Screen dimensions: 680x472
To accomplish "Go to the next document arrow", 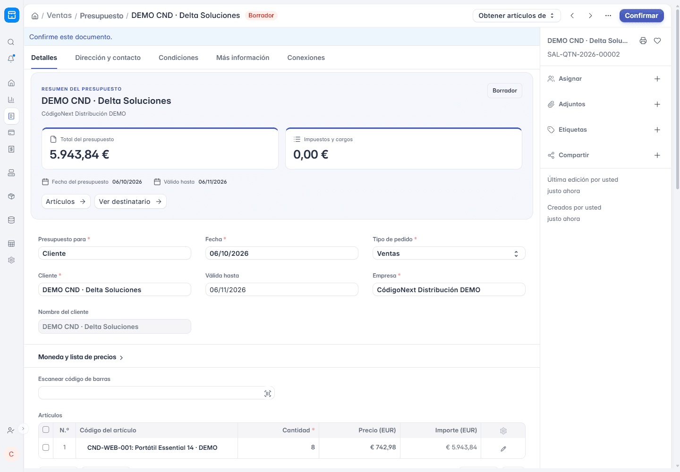I will pyautogui.click(x=590, y=16).
